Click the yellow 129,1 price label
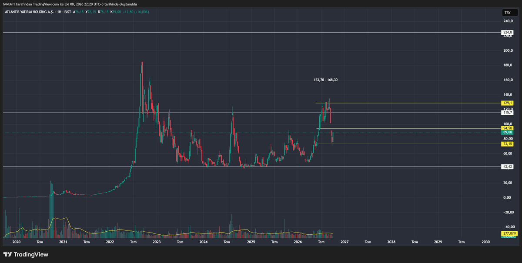Image resolution: width=522 pixels, height=263 pixels. click(508, 103)
